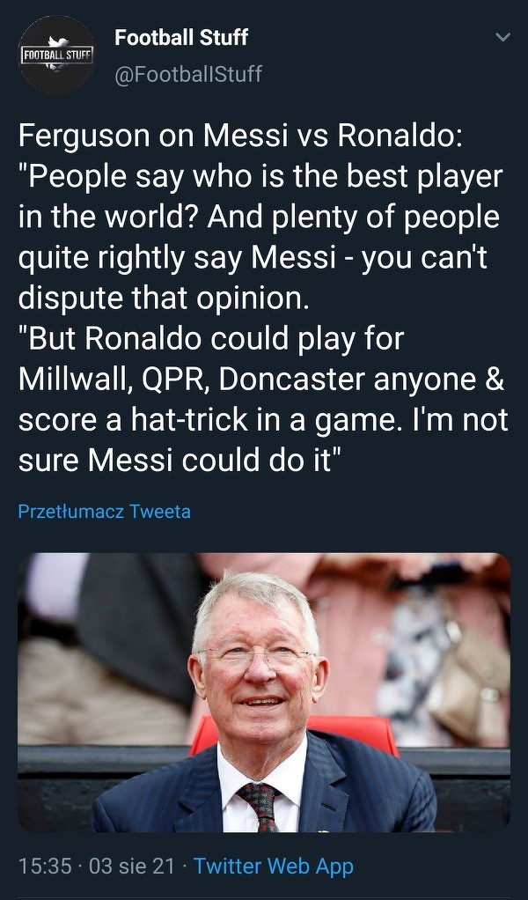Open the Football Stuff profile avatar
Screen dimensions: 528x900
pyautogui.click(x=56, y=55)
